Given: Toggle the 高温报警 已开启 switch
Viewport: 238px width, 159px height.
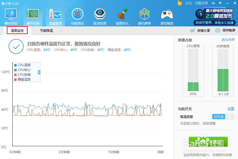Looking at the screenshot, I should click(223, 117).
